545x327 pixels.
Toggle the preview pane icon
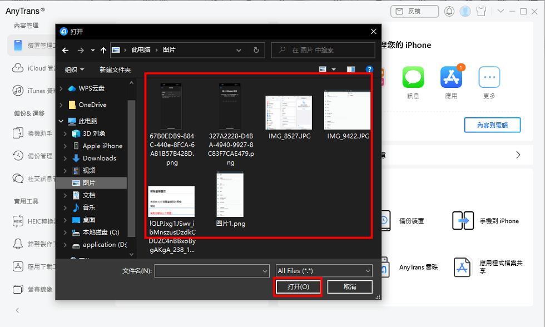(351, 70)
